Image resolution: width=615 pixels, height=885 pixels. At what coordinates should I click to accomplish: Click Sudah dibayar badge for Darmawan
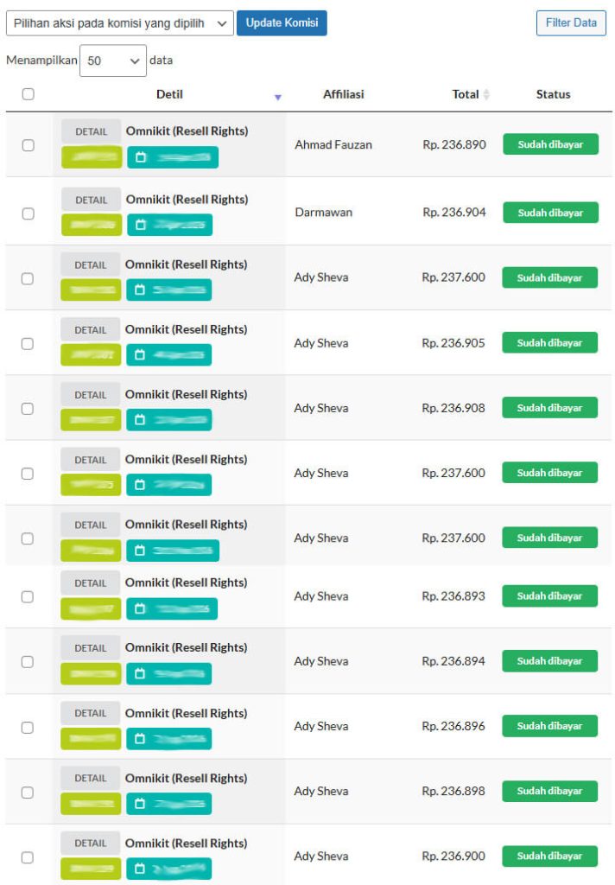coord(551,213)
